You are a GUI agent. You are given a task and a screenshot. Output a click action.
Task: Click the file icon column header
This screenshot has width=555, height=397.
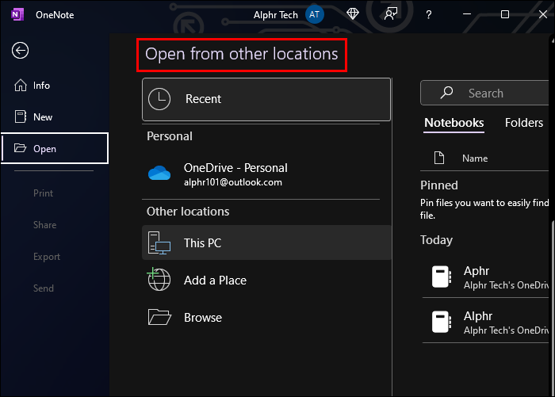click(x=439, y=158)
